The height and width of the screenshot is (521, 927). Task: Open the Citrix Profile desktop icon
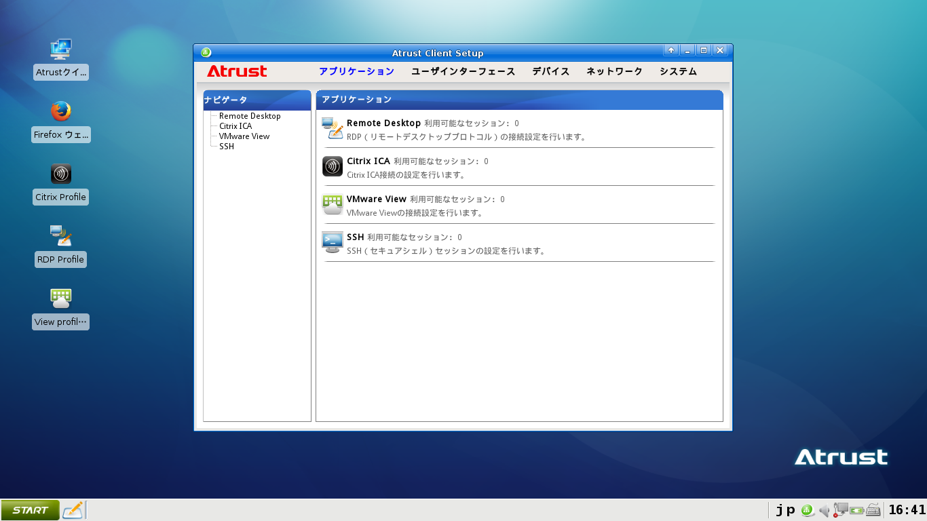click(x=61, y=174)
